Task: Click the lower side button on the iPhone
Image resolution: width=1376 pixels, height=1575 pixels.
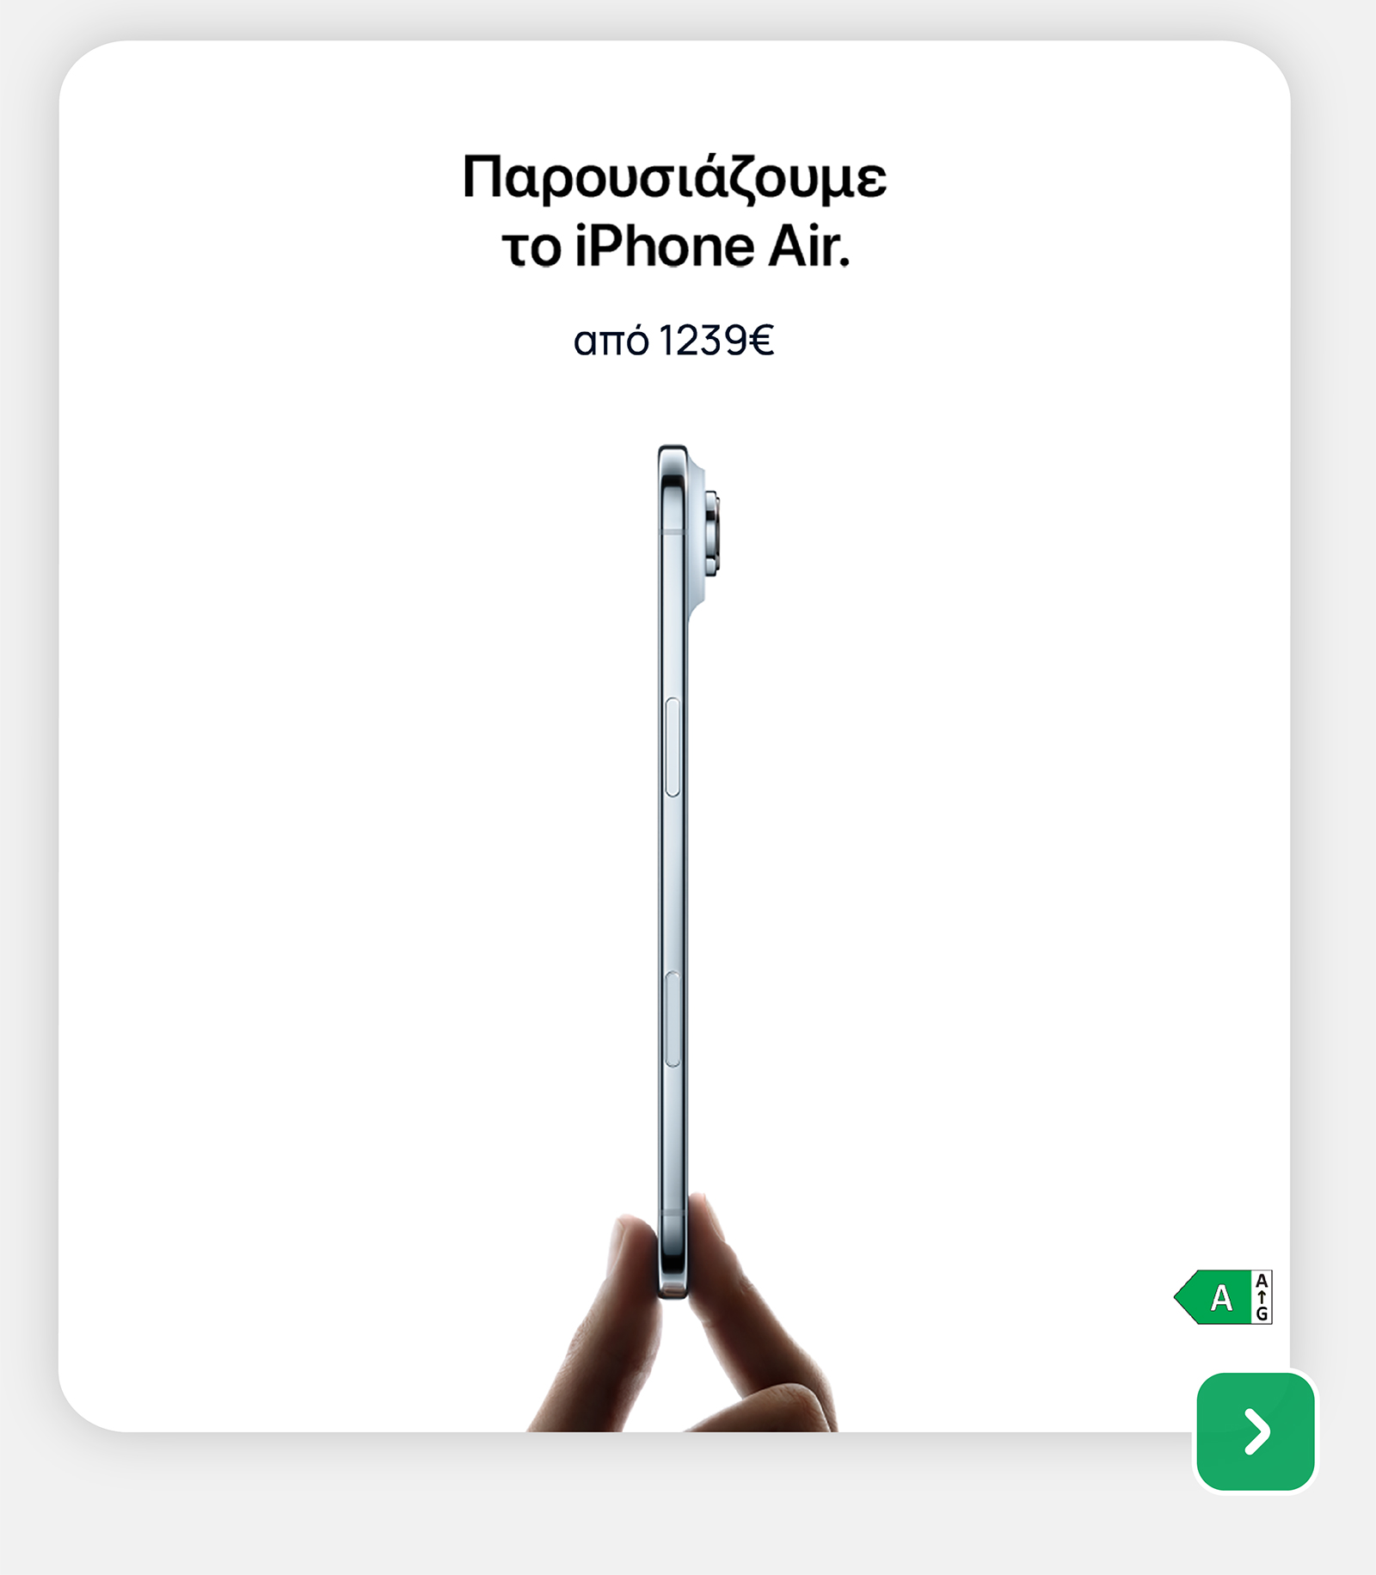Action: tap(673, 1019)
